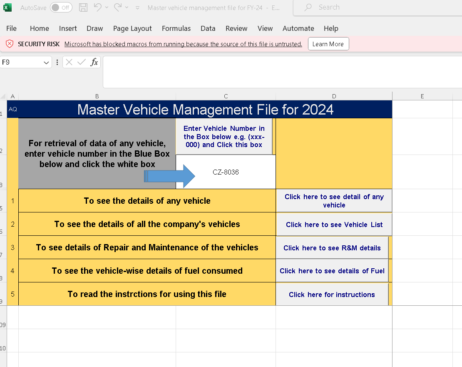Select 'To see details of Repair and Maintenance' cell

pyautogui.click(x=147, y=247)
